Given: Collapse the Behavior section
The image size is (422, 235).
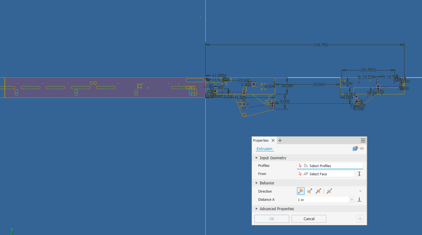Looking at the screenshot, I should pos(256,183).
